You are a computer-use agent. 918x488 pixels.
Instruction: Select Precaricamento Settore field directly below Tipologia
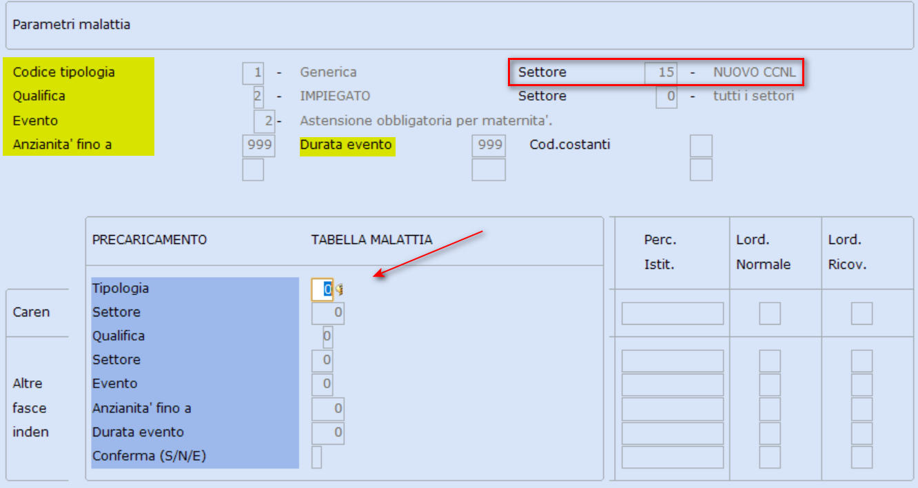(x=328, y=314)
